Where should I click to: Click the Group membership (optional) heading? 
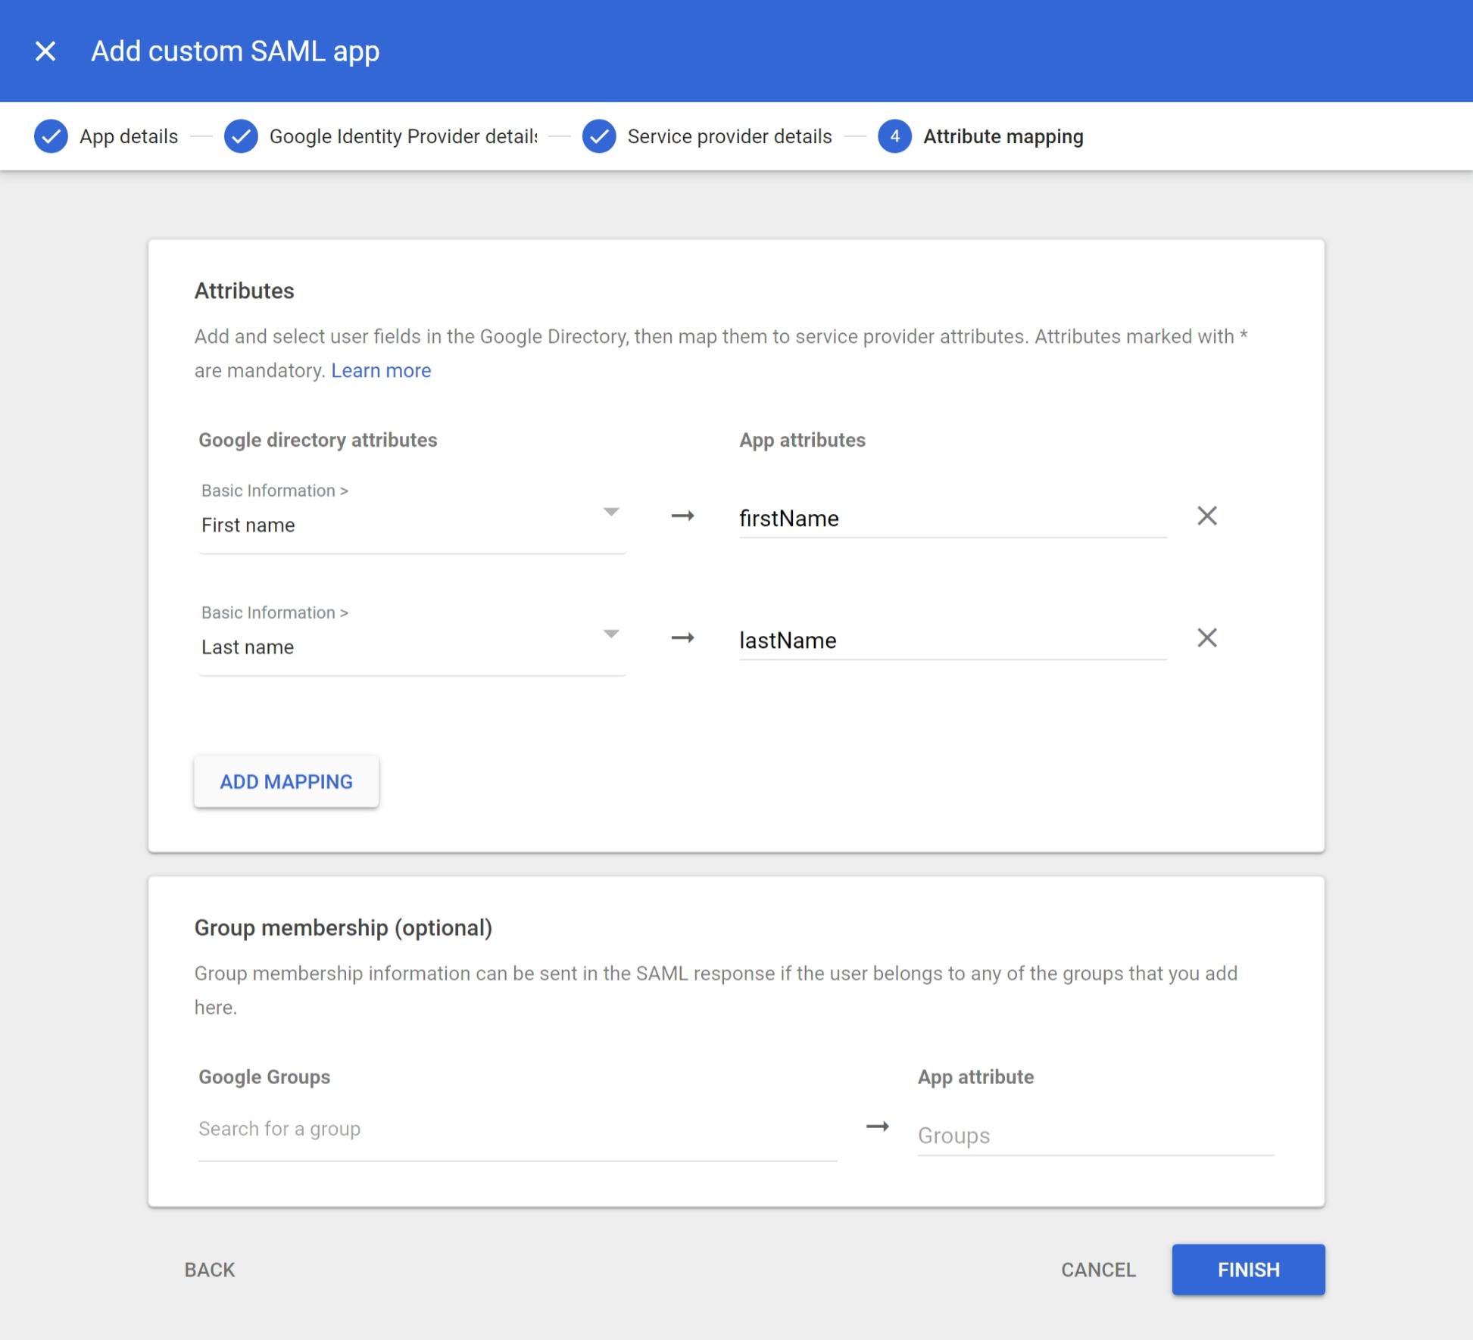[343, 927]
